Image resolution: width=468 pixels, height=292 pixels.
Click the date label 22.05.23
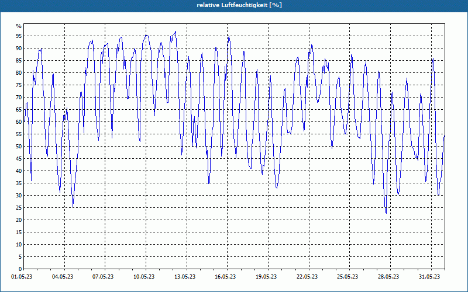click(307, 277)
